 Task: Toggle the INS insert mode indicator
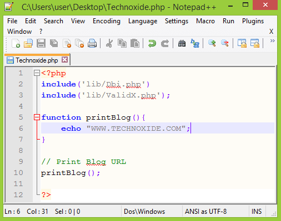(257, 212)
